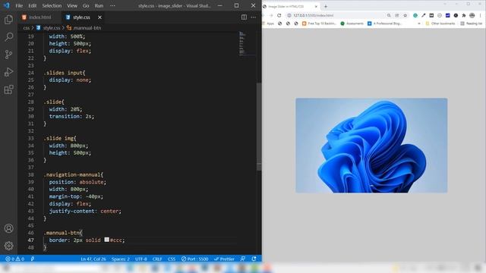Viewport: 486px width, 273px height.
Task: Open the Explorer view in activity bar
Action: [x=8, y=20]
